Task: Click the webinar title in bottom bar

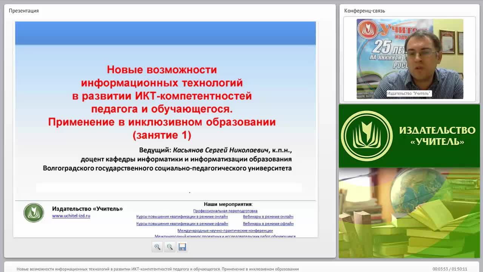Action: point(158,269)
